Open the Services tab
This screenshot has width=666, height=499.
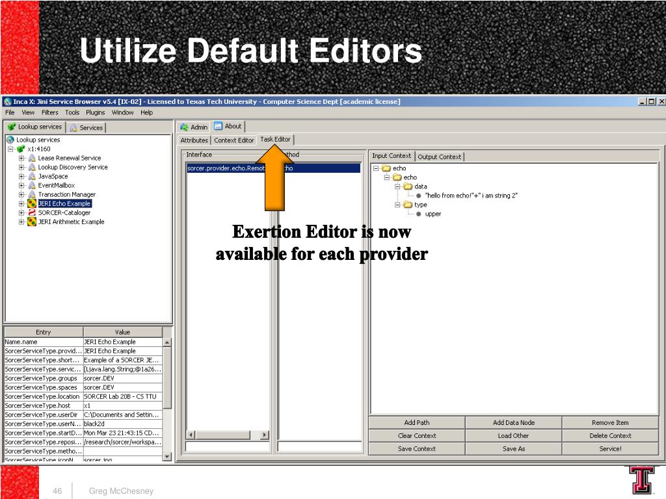[x=87, y=128]
